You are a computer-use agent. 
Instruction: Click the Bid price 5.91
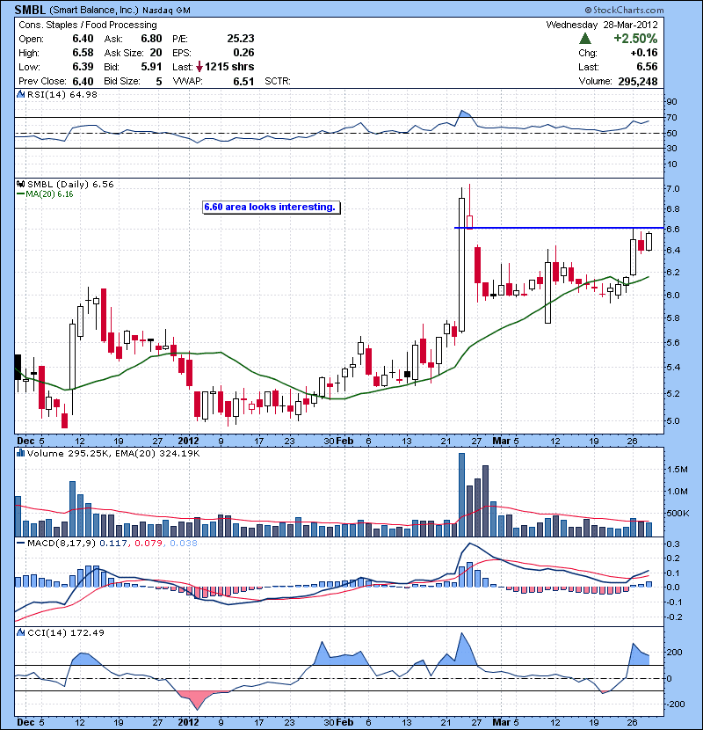[x=151, y=67]
